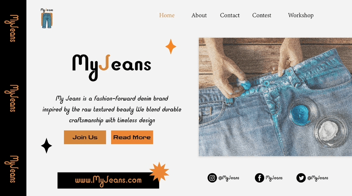Select the Workshop menu item

click(x=301, y=15)
